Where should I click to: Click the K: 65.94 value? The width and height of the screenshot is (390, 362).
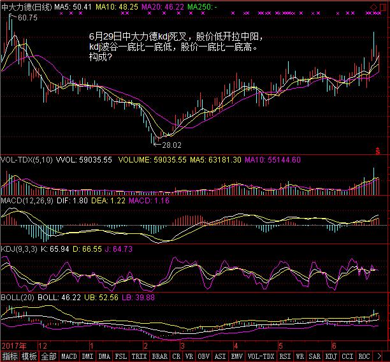55,249
